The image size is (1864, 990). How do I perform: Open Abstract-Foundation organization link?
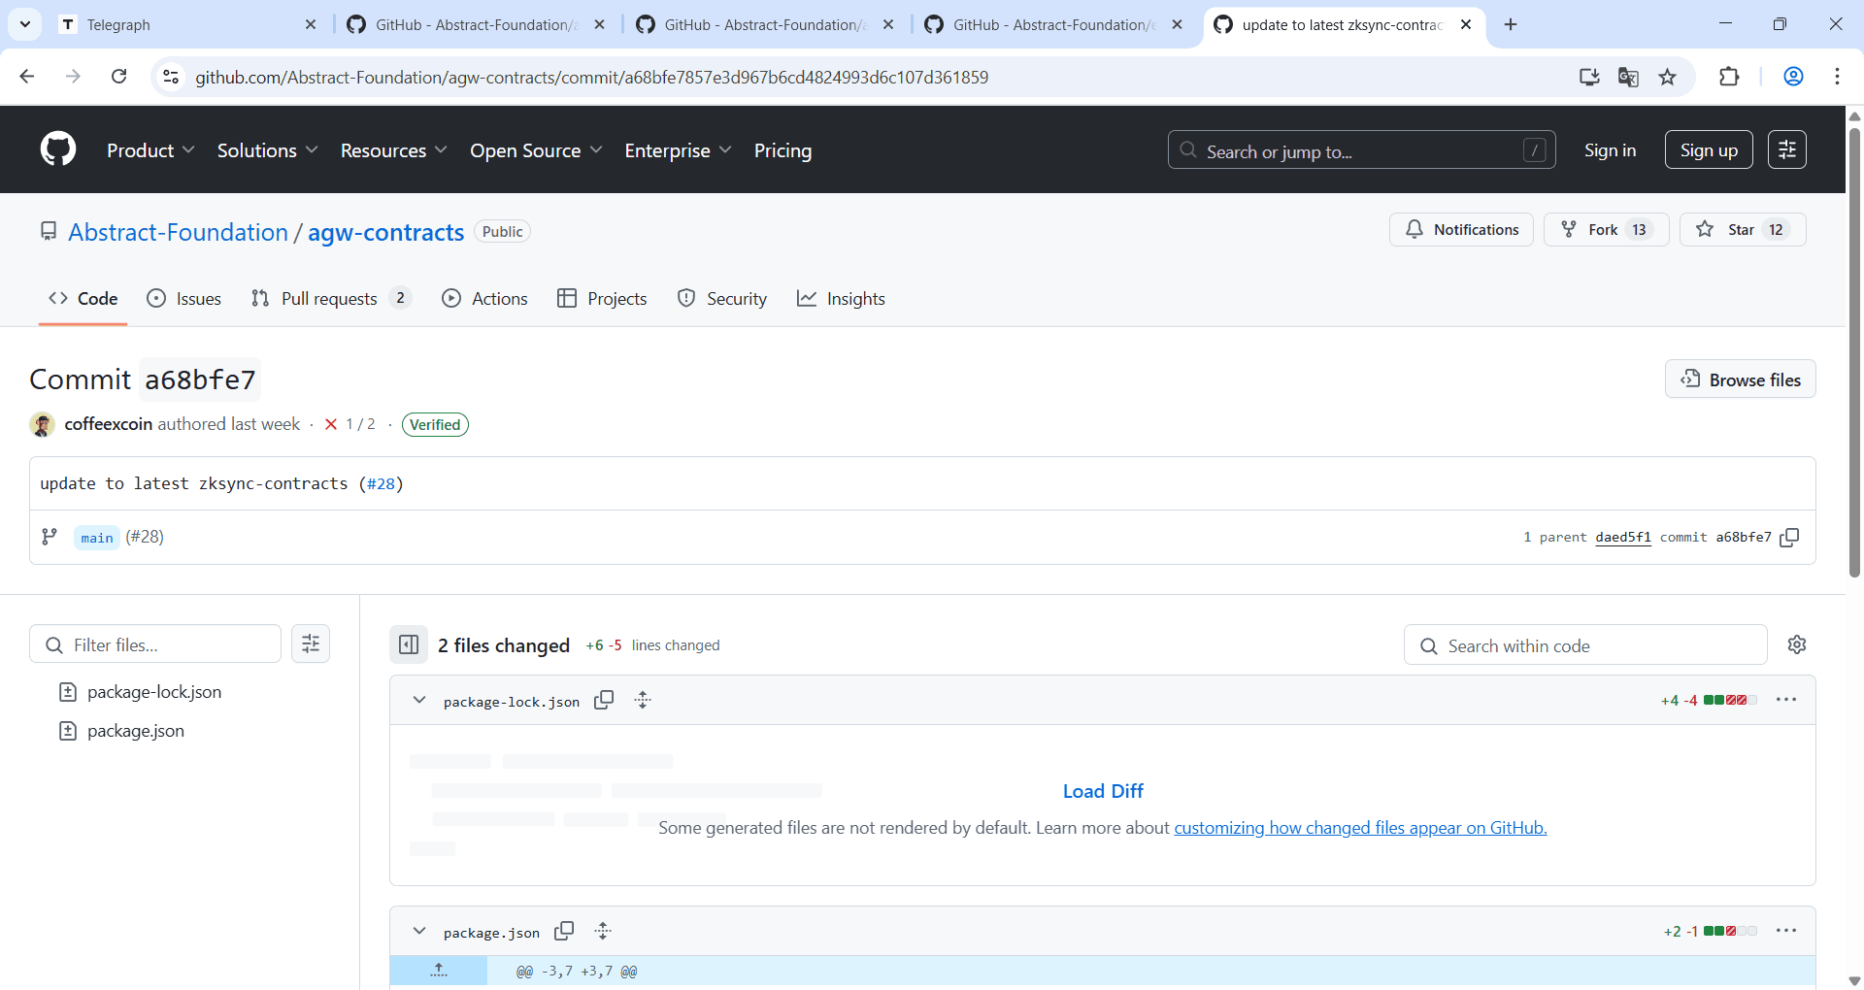(178, 232)
